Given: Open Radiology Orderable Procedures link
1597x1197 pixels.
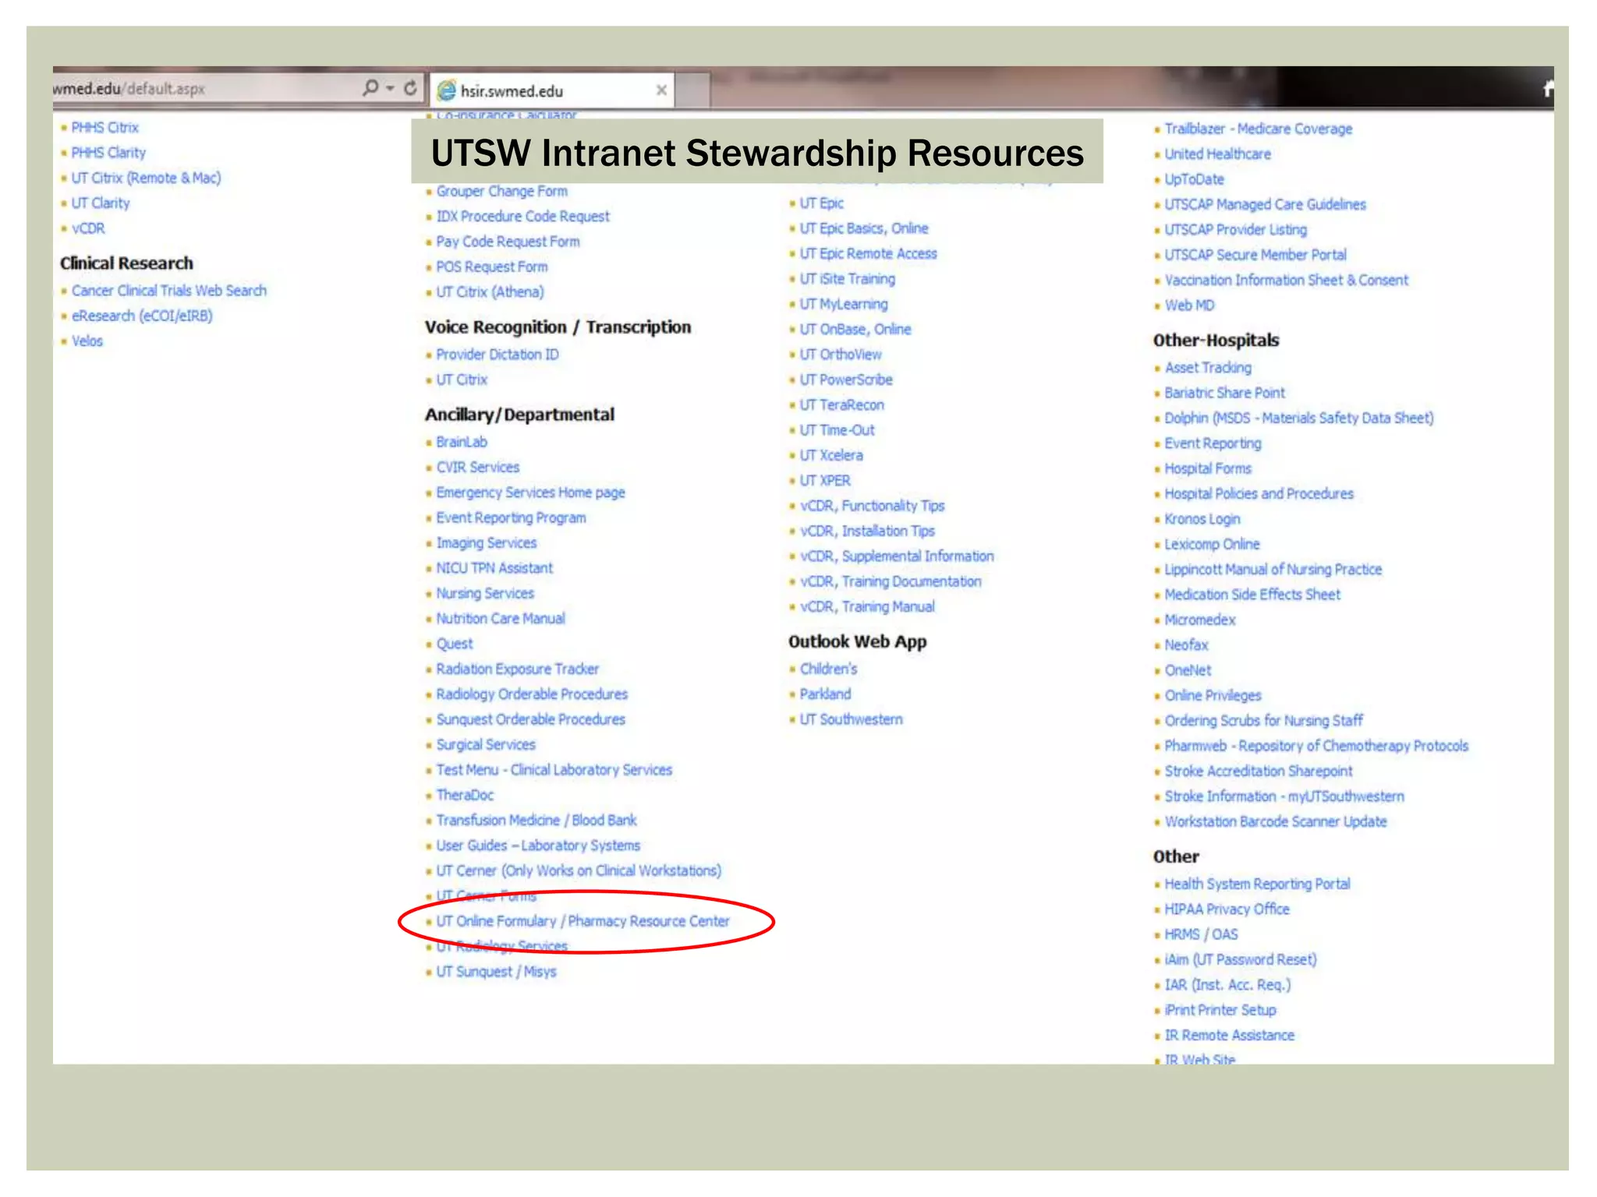Looking at the screenshot, I should point(532,694).
